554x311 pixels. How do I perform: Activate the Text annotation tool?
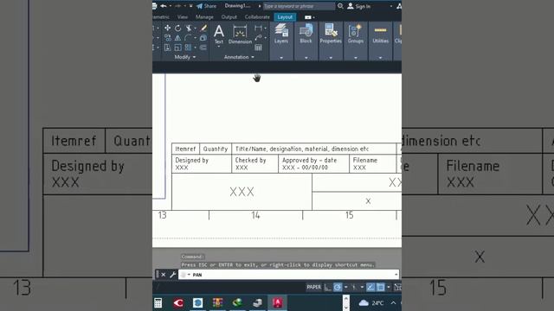tap(219, 34)
